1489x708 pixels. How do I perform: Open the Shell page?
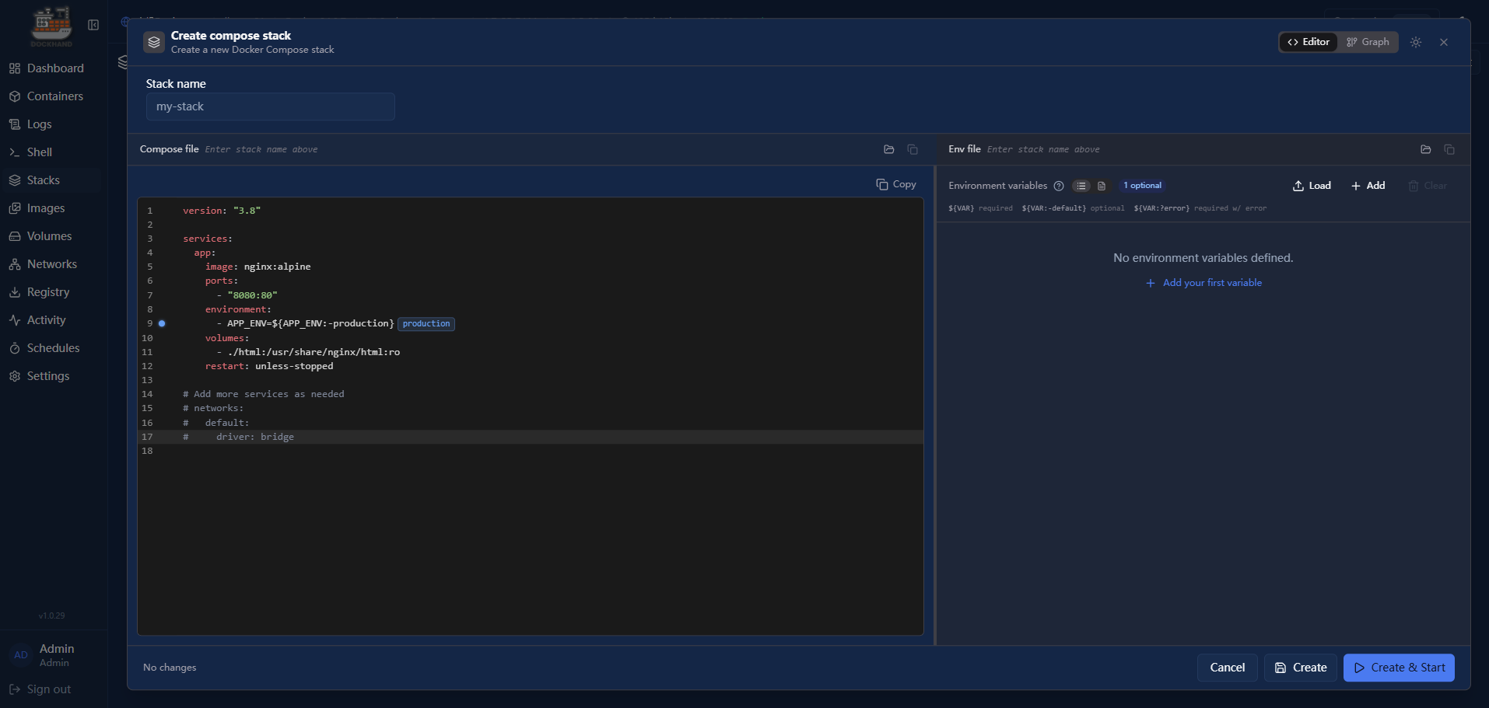51,152
